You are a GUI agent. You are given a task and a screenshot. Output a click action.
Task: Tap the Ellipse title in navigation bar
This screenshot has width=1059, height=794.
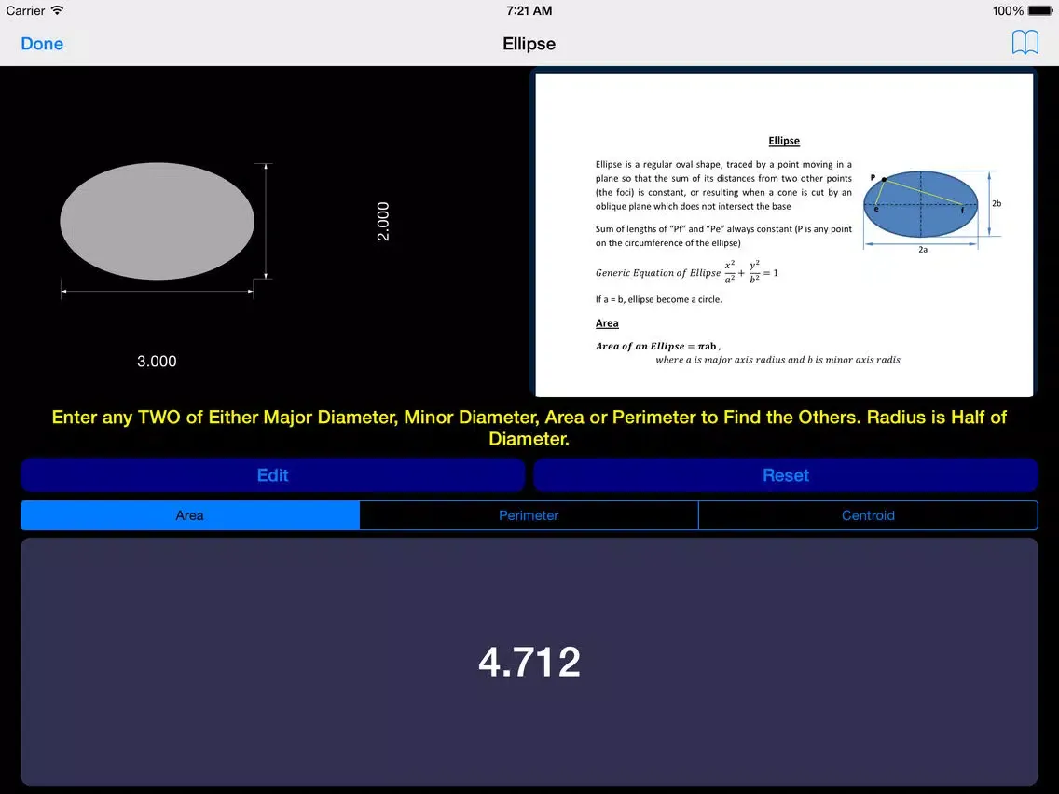point(529,44)
